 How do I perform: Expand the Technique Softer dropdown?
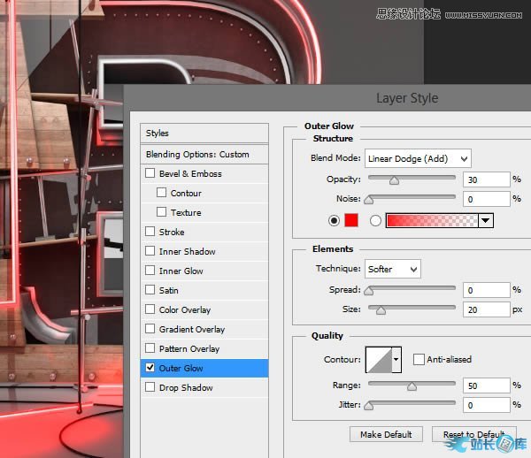click(x=392, y=269)
